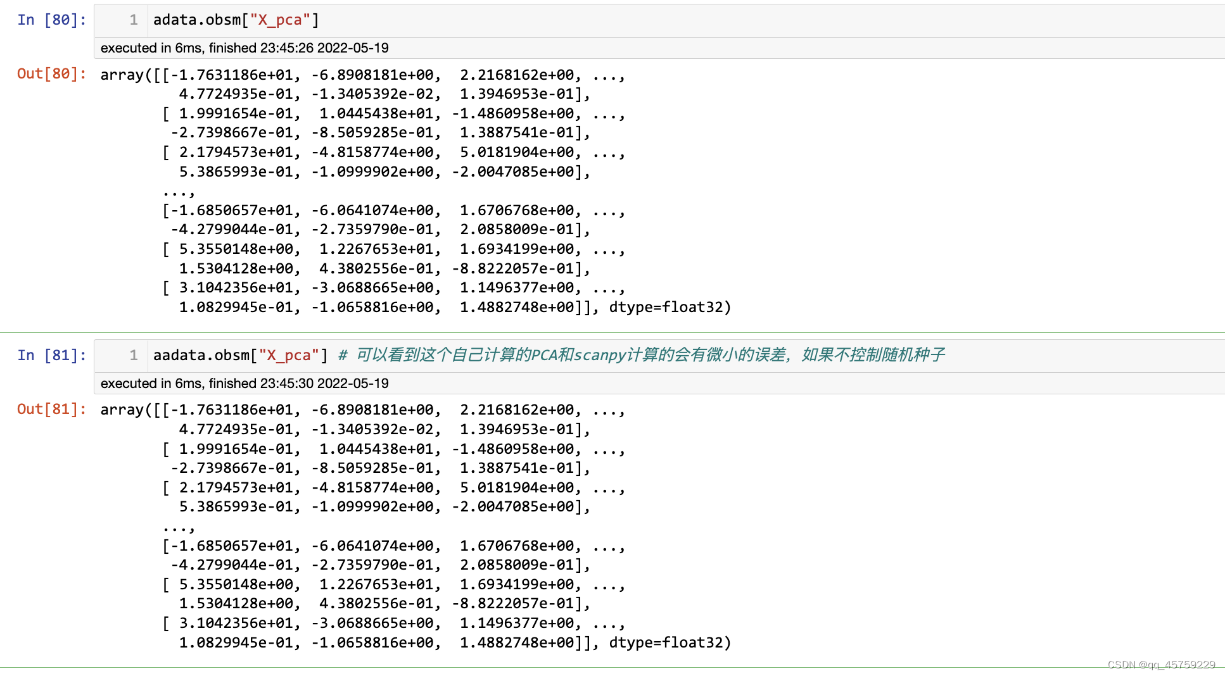Viewport: 1225px width, 676px height.
Task: Click the aadata.obsm code text
Action: [203, 355]
